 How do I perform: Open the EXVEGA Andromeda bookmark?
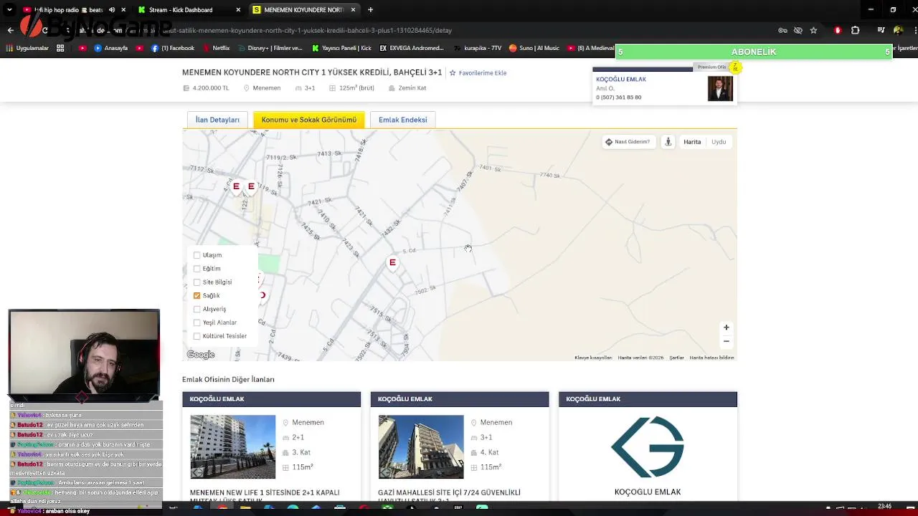tap(412, 48)
